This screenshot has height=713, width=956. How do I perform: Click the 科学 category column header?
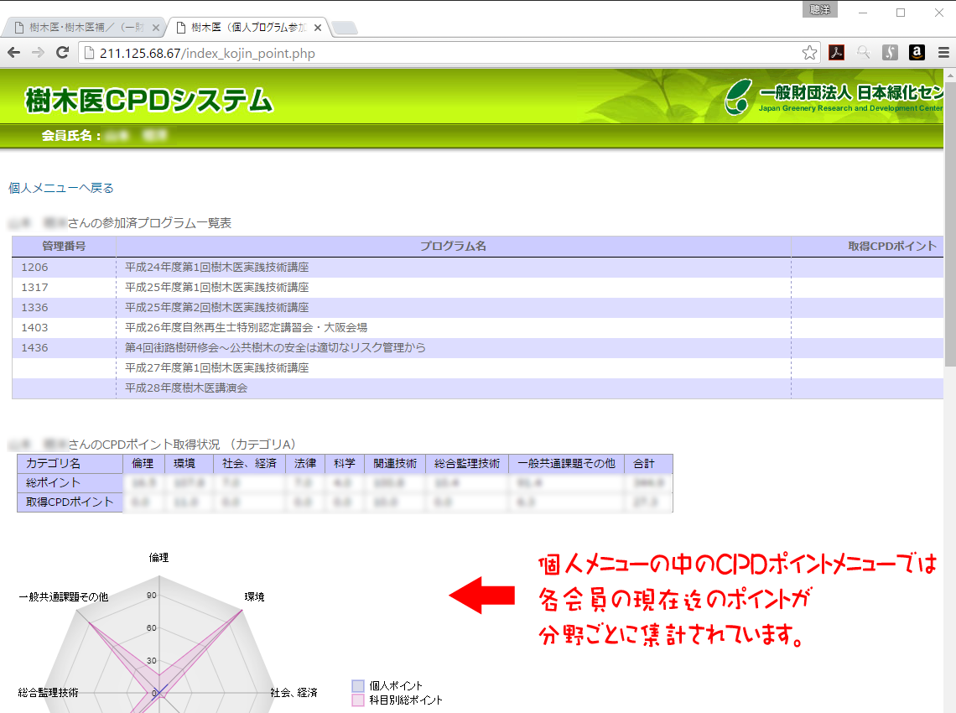(345, 464)
